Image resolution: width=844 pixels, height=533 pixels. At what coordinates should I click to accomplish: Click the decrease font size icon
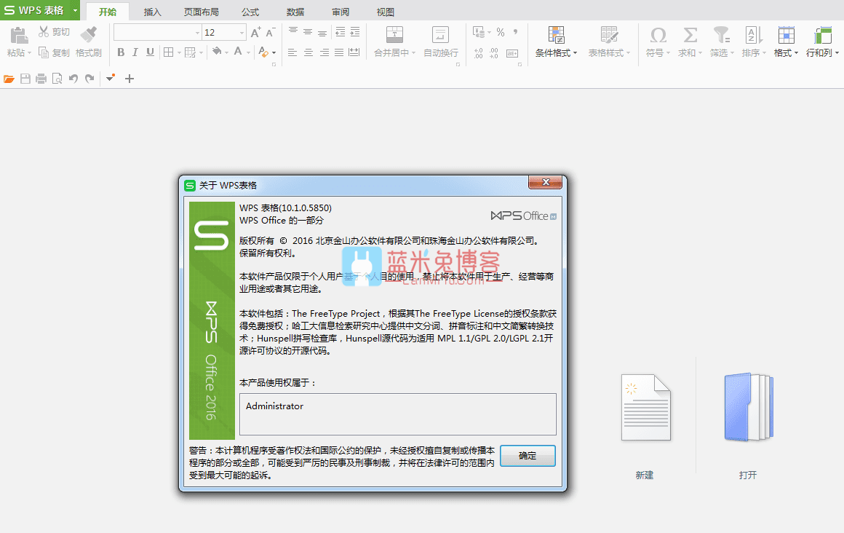[x=270, y=32]
